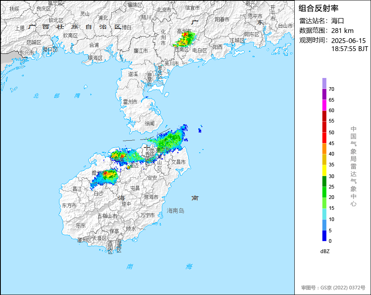Click the vertical 中国气象局雷达气象中心 credit text
Image resolution: width=371 pixels, height=295 pixels.
coord(353,166)
